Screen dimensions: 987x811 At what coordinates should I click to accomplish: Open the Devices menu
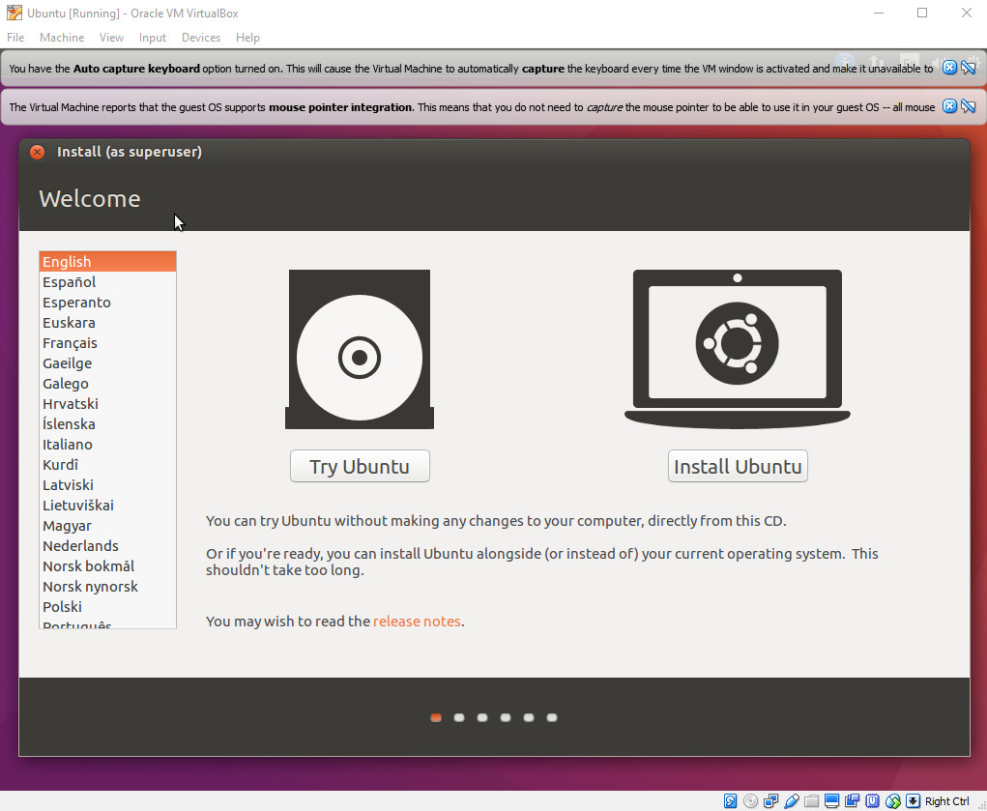tap(201, 38)
